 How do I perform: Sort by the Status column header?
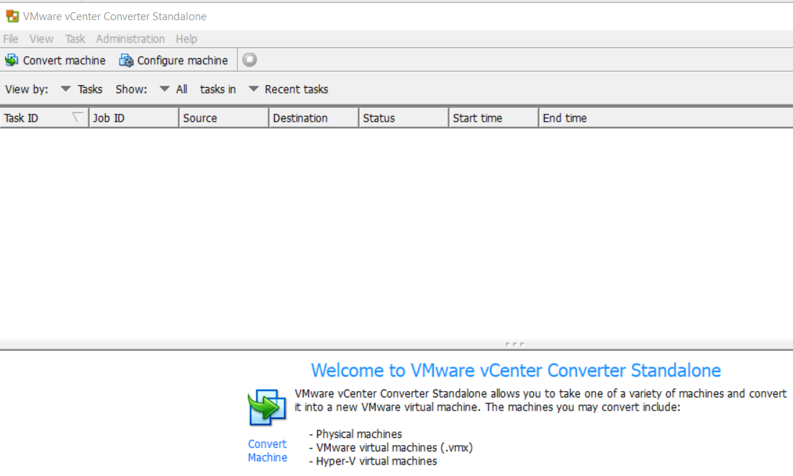[404, 118]
